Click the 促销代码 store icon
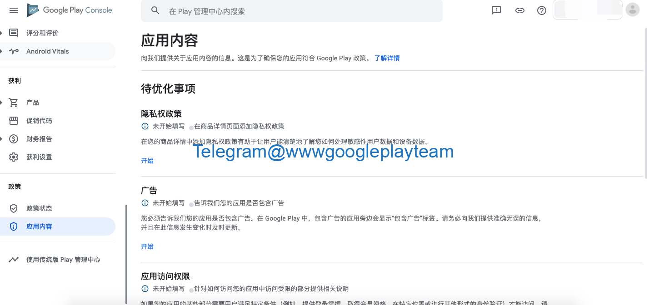The image size is (649, 305). coord(14,121)
